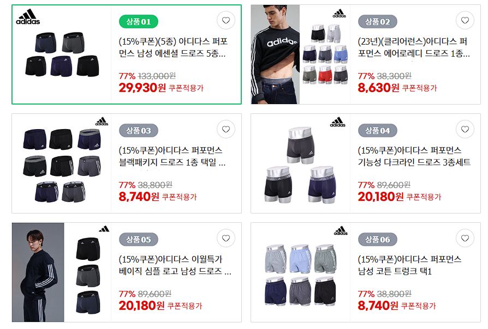This screenshot has height=329, width=488.
Task: Click the adidas logo on 상품 06 image
Action: pos(341,230)
